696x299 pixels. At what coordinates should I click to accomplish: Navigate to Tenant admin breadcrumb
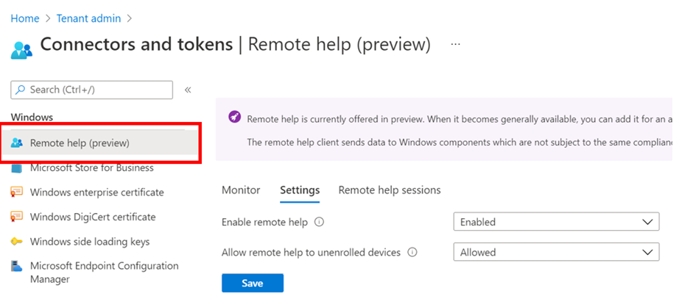[x=90, y=18]
